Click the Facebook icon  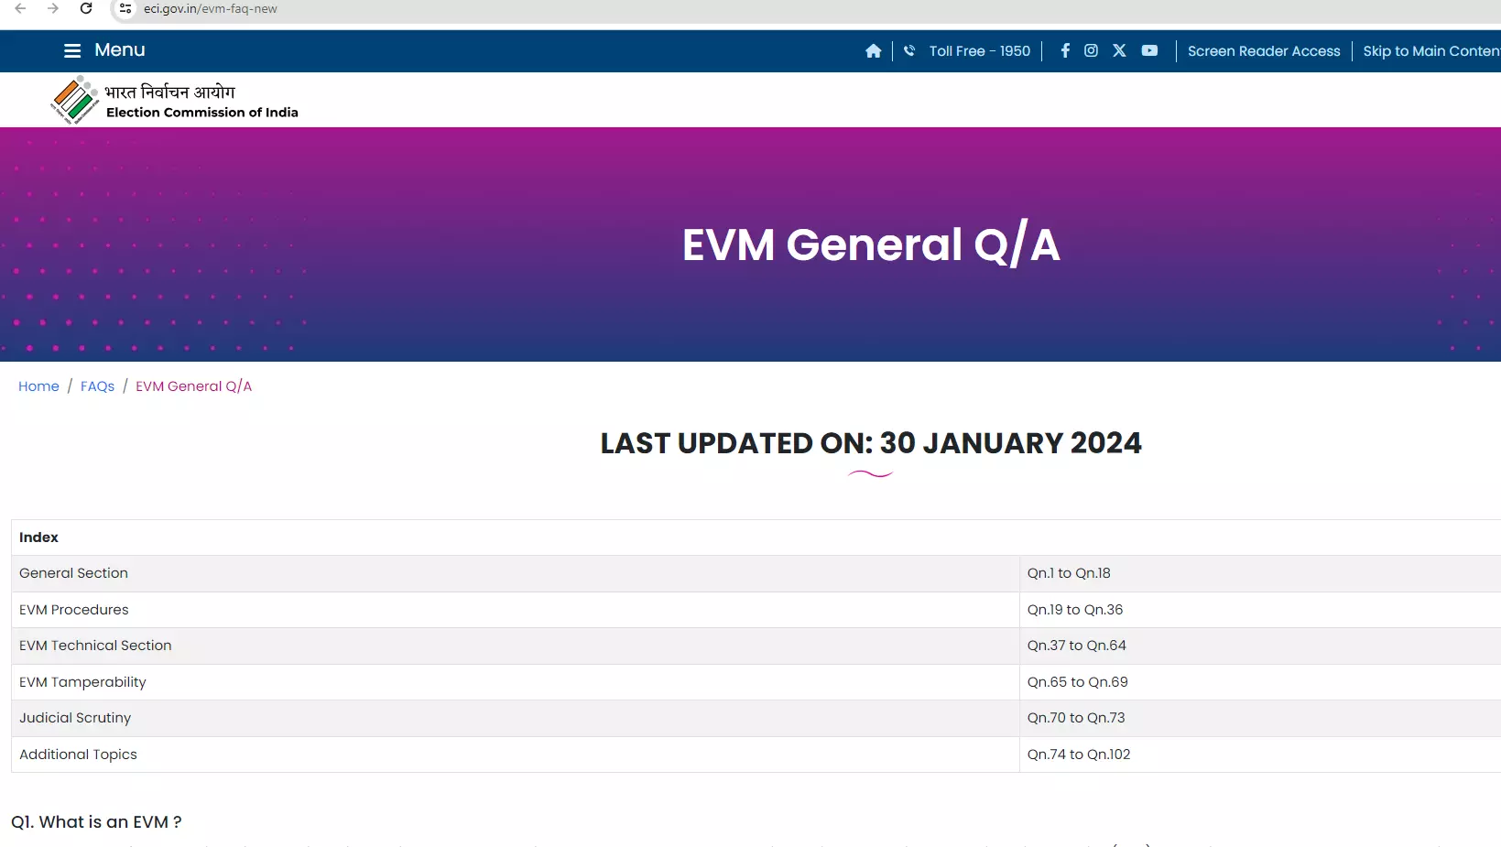pyautogui.click(x=1065, y=50)
